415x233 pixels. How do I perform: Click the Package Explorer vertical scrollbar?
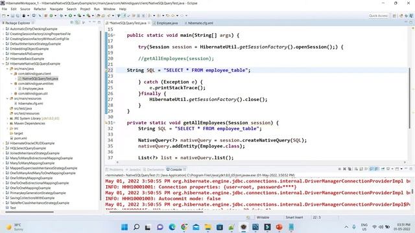[x=101, y=115]
